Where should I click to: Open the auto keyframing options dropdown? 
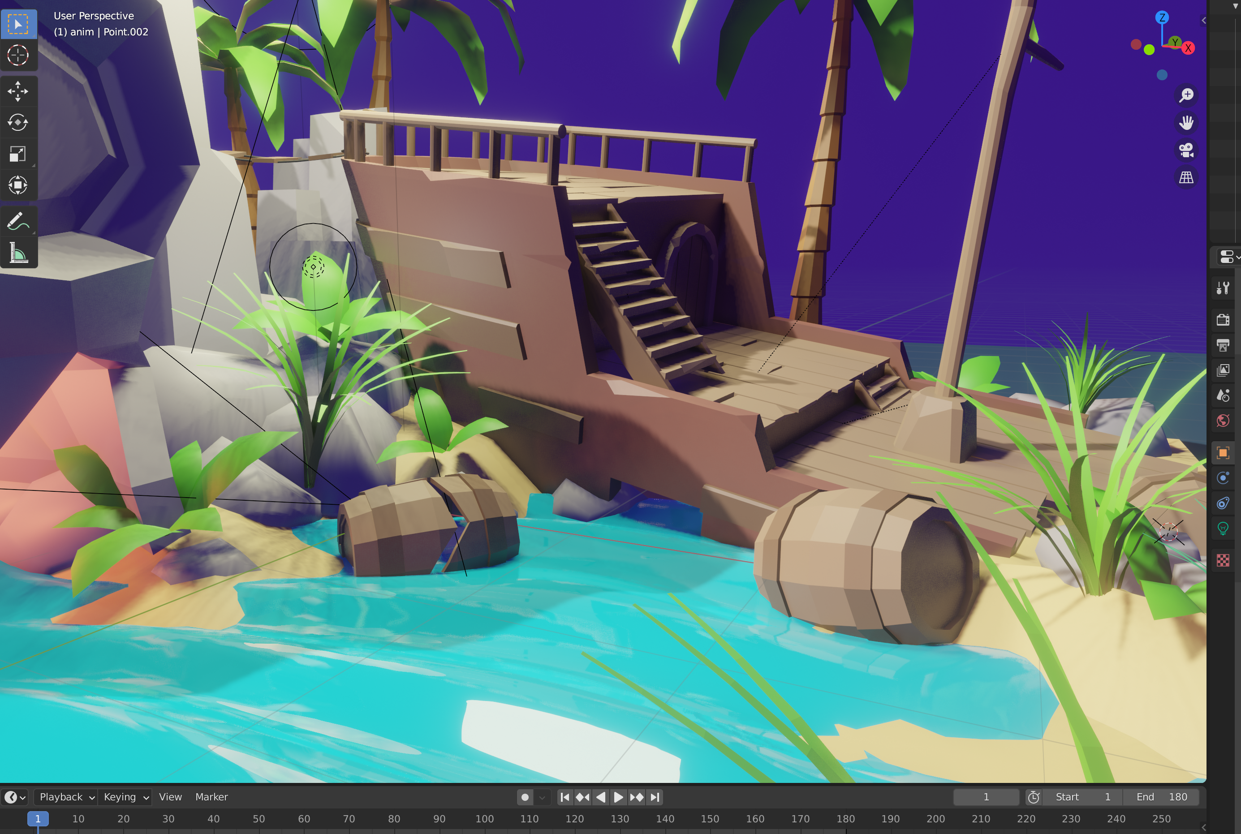[542, 797]
